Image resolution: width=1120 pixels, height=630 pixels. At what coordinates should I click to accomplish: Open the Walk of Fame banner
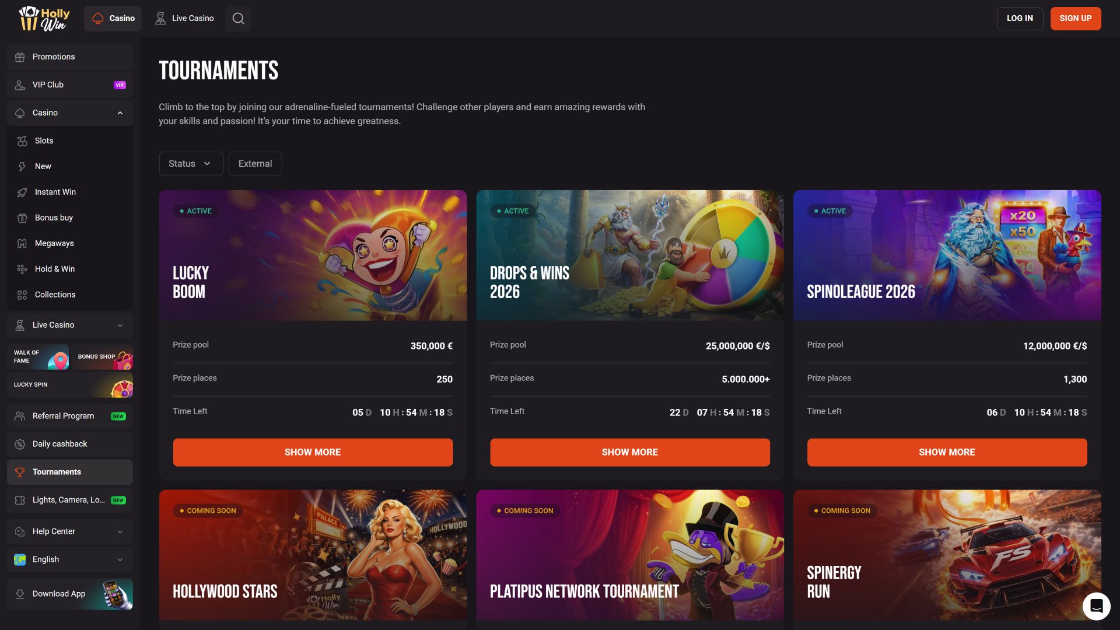[x=38, y=356]
